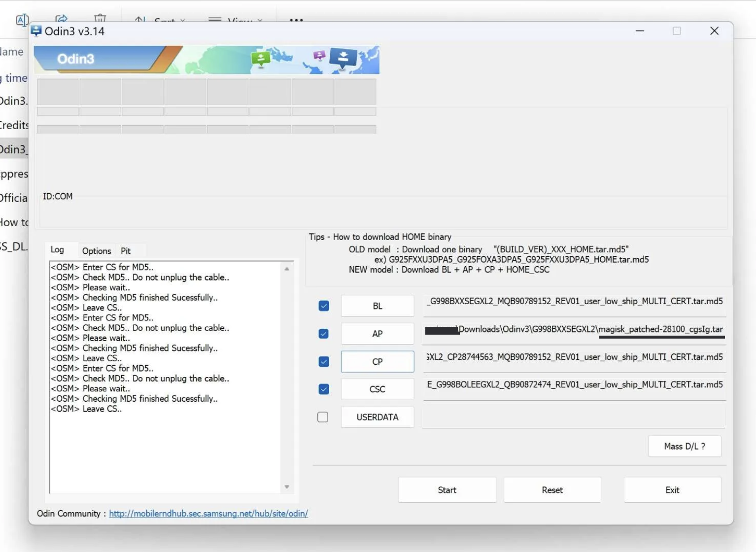Click the USERDATA browse button
This screenshot has width=756, height=552.
point(378,417)
